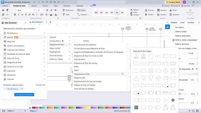Click the solid gray square shape preview

[x=136, y=107]
